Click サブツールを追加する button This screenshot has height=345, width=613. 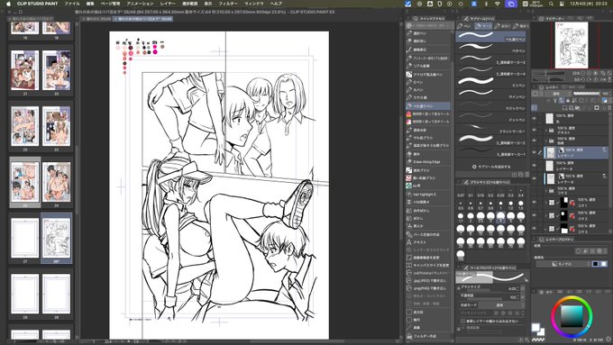(490, 167)
